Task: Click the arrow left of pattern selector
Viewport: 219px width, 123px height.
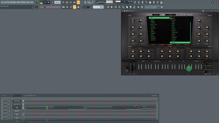Action: pos(92,7)
